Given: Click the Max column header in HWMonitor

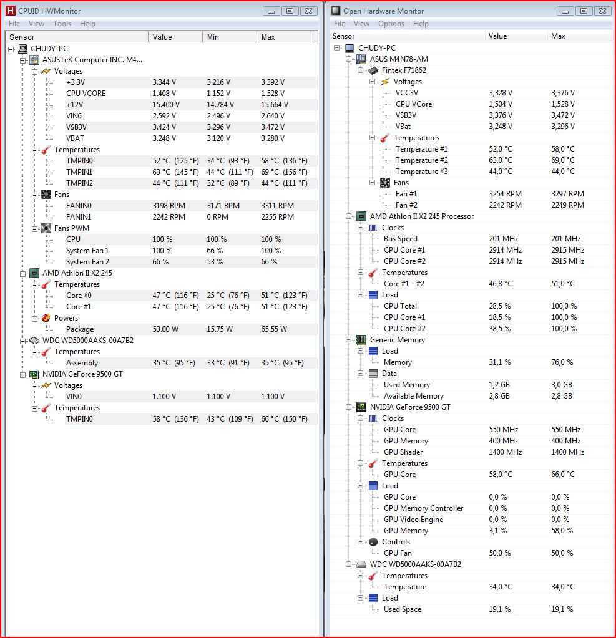Looking at the screenshot, I should point(284,37).
